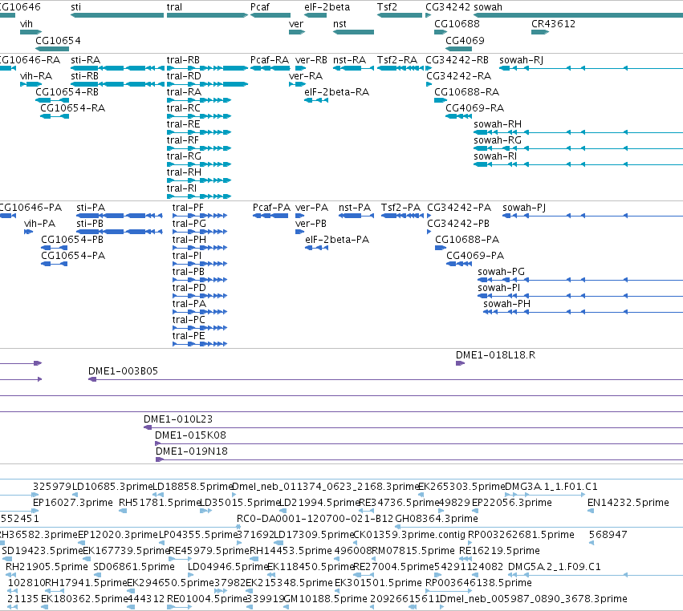Screen dimensions: 683x611
Task: Select EST GH08364.3prime
Action: point(539,527)
